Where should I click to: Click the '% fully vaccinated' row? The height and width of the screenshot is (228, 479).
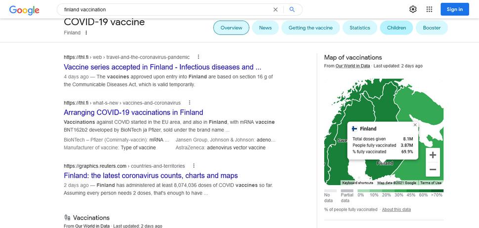point(383,152)
